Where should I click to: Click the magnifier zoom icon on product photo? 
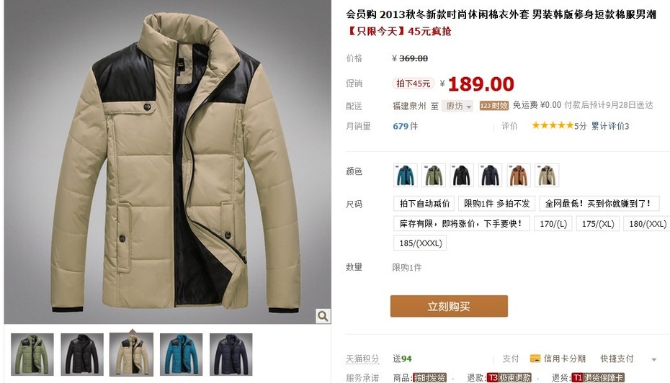323,316
